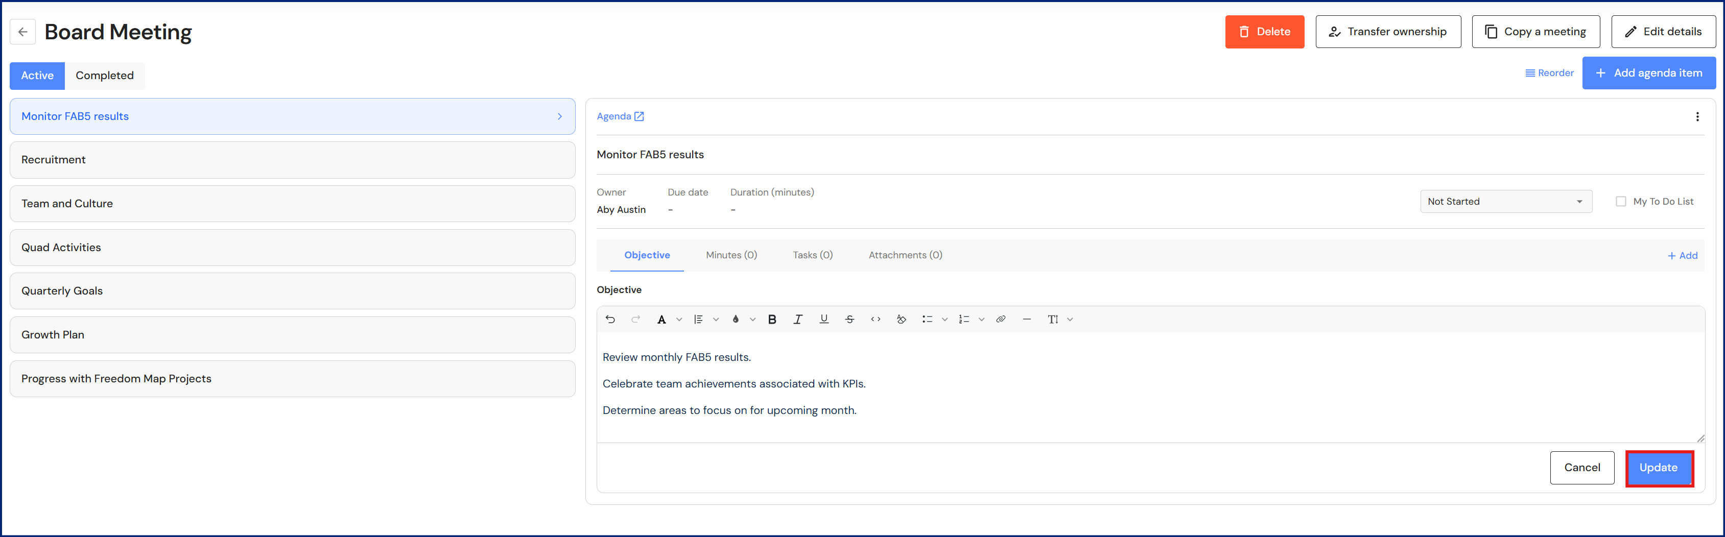This screenshot has height=537, width=1725.
Task: Expand the font dropdown arrow
Action: pos(679,320)
